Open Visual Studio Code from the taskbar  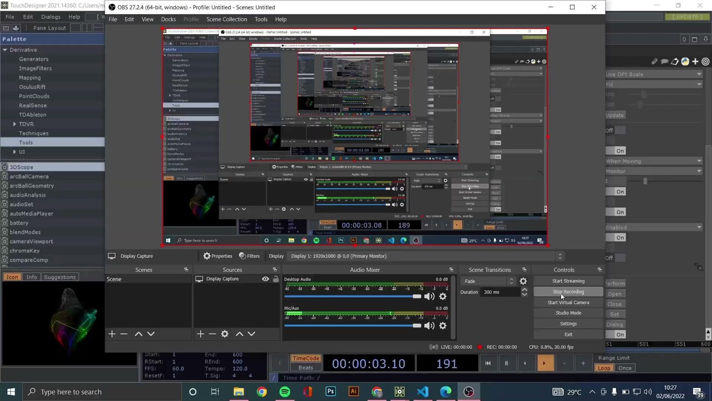coord(423,392)
